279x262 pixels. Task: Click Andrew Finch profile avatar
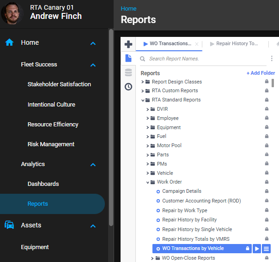12,13
